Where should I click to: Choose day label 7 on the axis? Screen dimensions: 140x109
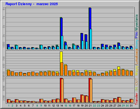(33, 106)
